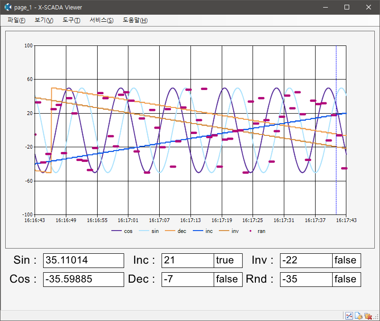
Task: Open the 도구(T) menu
Action: [71, 20]
